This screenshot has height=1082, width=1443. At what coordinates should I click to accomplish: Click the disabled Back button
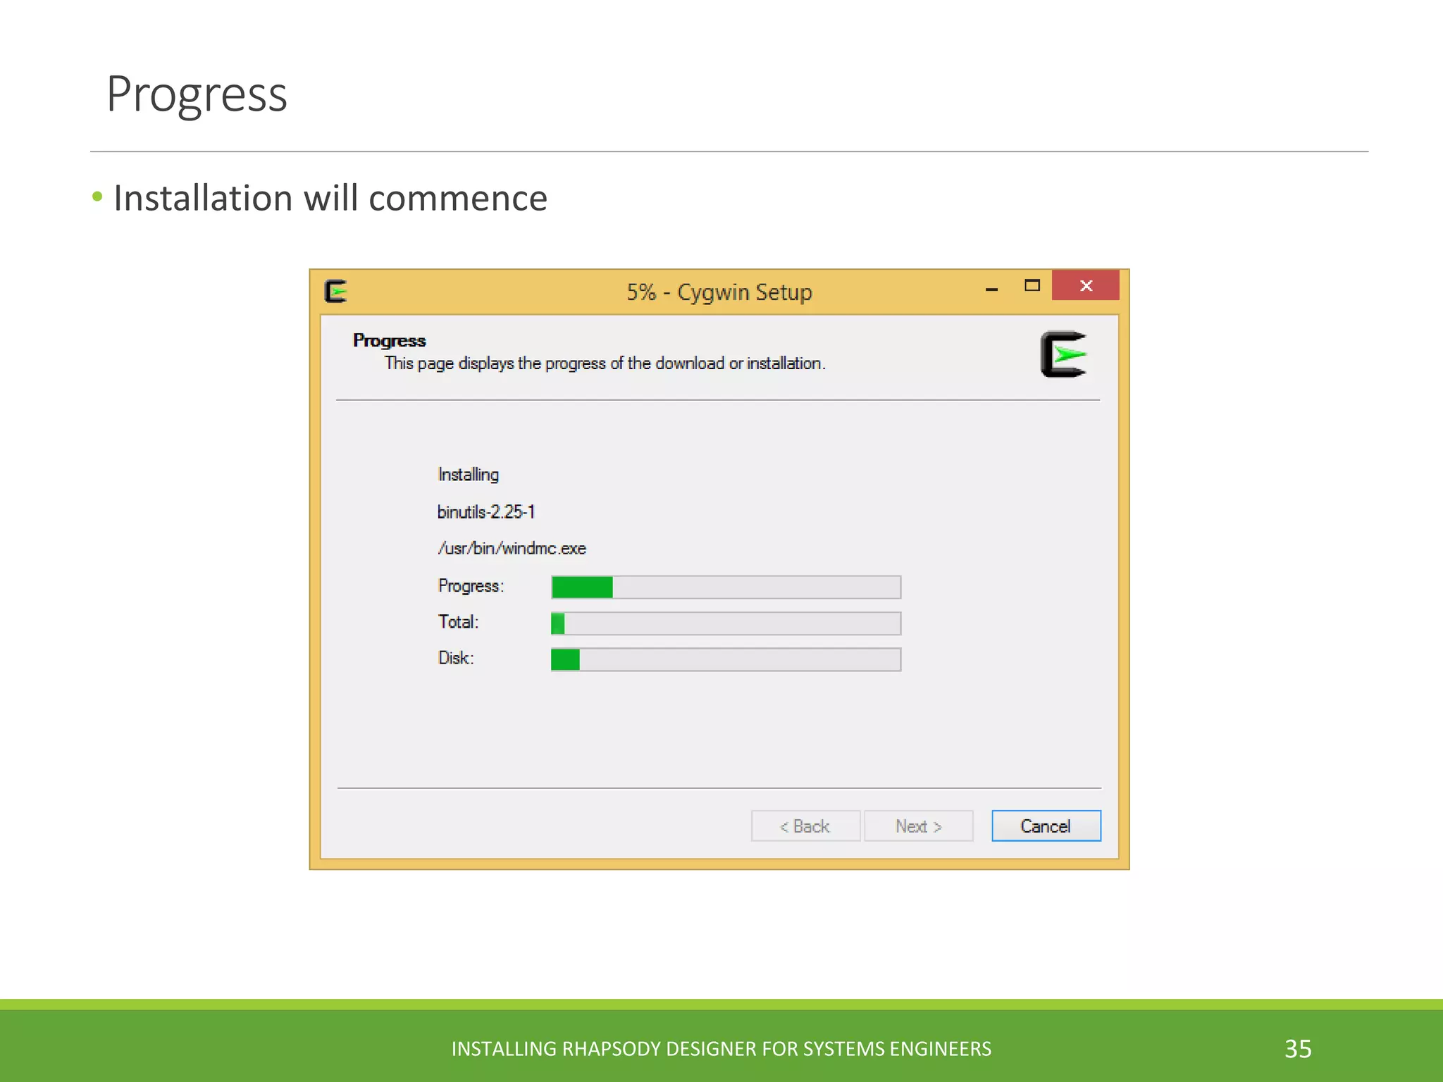(x=805, y=826)
